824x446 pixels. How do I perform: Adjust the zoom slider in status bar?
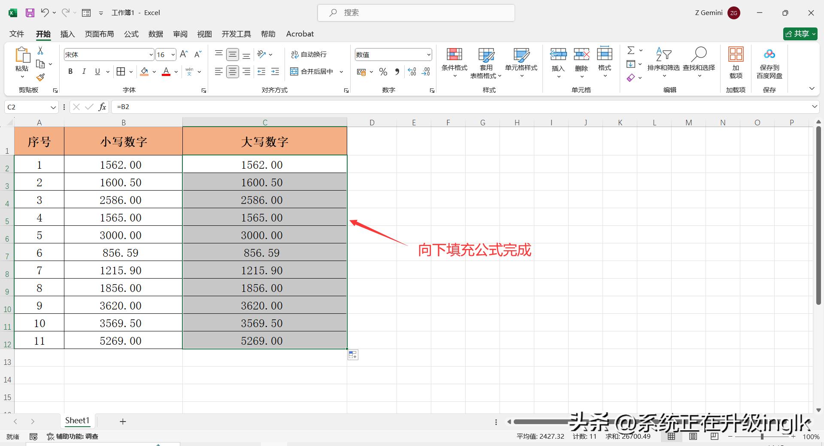(762, 436)
